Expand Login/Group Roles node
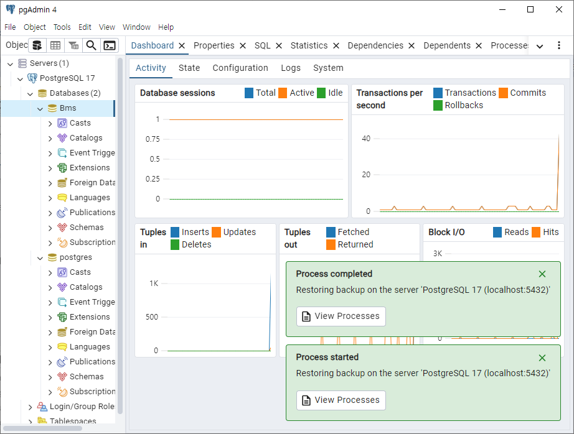 (x=30, y=407)
